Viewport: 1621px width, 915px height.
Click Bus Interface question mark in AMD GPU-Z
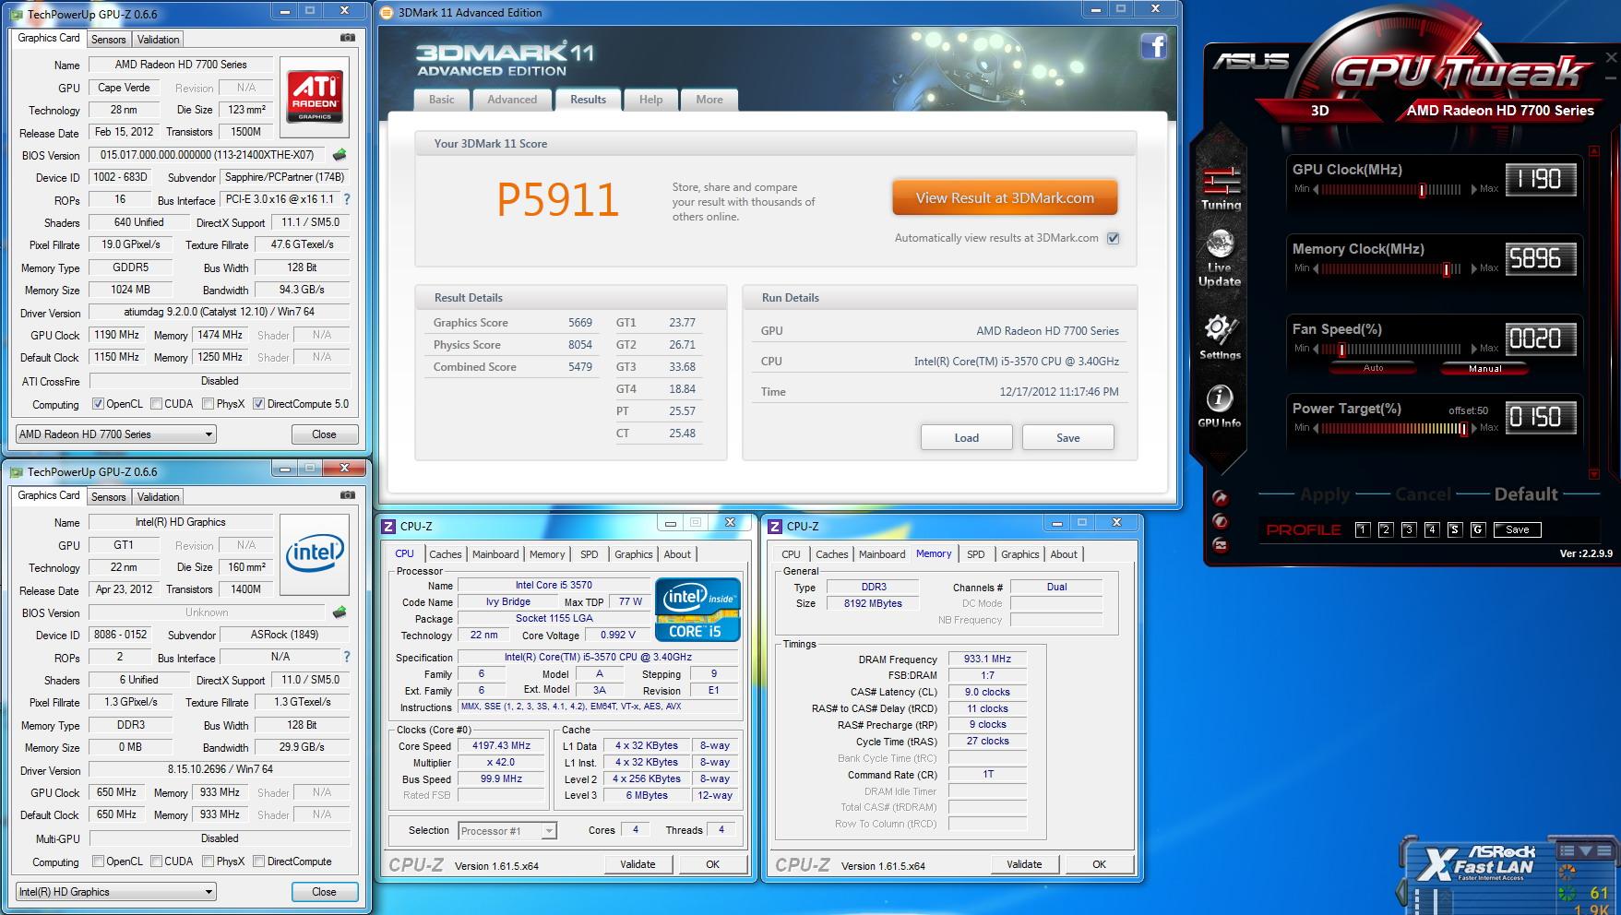point(347,199)
